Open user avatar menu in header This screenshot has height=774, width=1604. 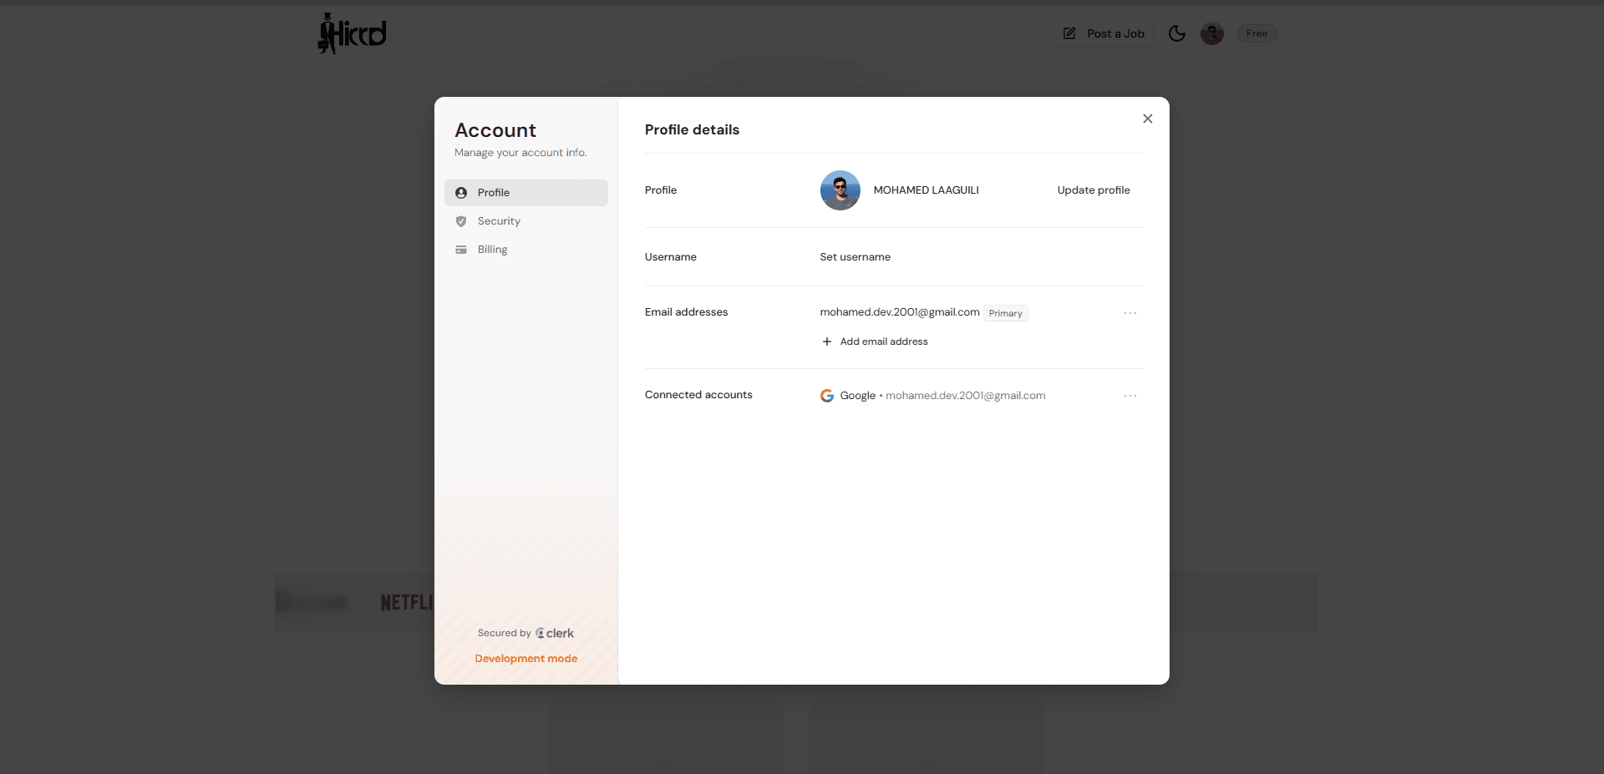1212,33
